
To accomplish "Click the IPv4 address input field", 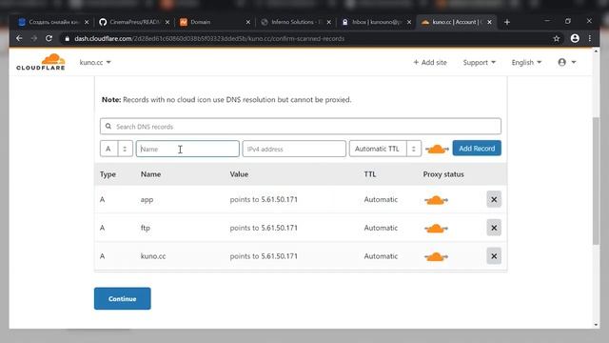I will [294, 149].
